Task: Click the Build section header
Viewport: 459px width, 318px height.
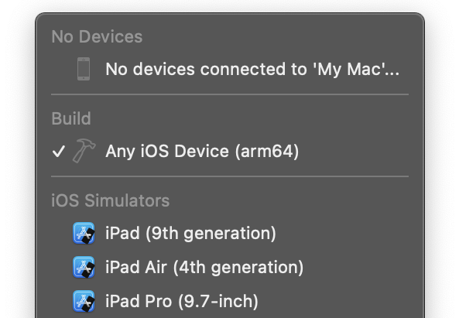Action: point(71,119)
